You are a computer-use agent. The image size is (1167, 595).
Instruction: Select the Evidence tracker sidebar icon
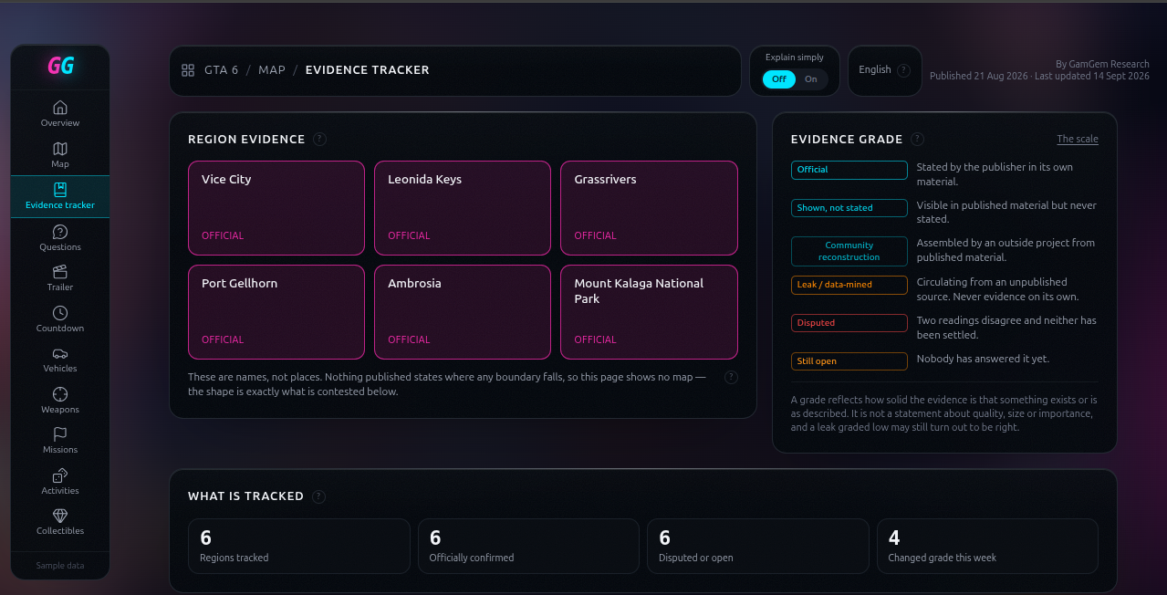pos(60,190)
